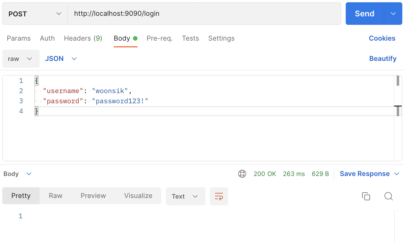Viewport: 404px width, 242px height.
Task: Click the copy response icon
Action: tap(366, 196)
